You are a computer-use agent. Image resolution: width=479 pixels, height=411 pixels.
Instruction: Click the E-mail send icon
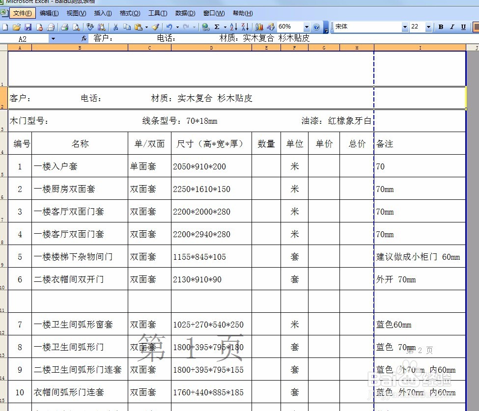pyautogui.click(x=51, y=27)
